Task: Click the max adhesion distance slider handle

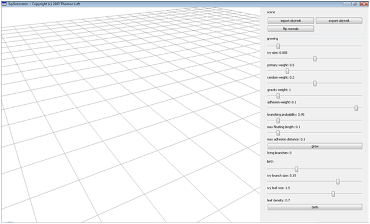Action: (x=278, y=133)
